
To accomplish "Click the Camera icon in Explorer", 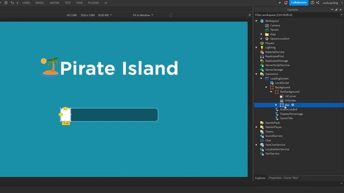I will point(267,25).
